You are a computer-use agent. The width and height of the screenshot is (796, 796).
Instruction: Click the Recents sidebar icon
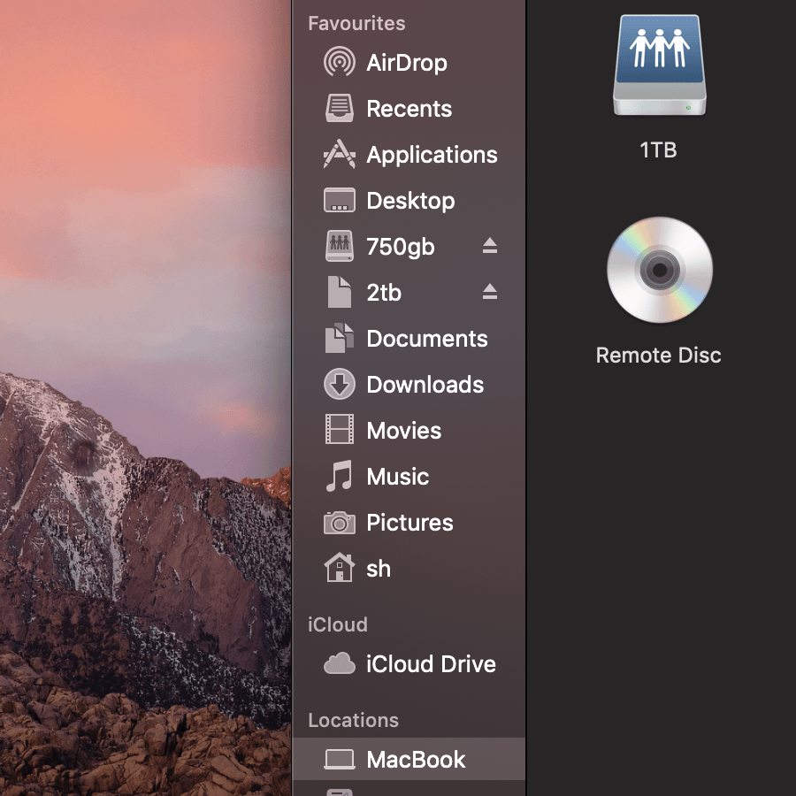coord(340,109)
